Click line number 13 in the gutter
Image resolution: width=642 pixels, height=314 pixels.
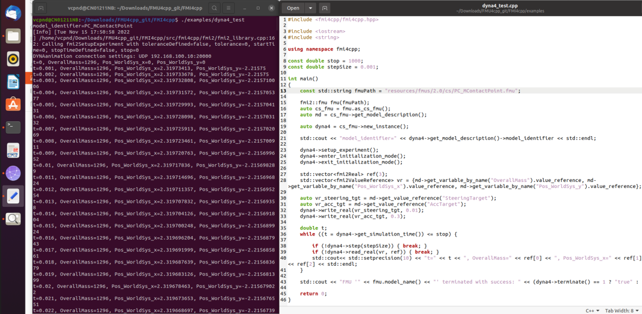pos(284,90)
